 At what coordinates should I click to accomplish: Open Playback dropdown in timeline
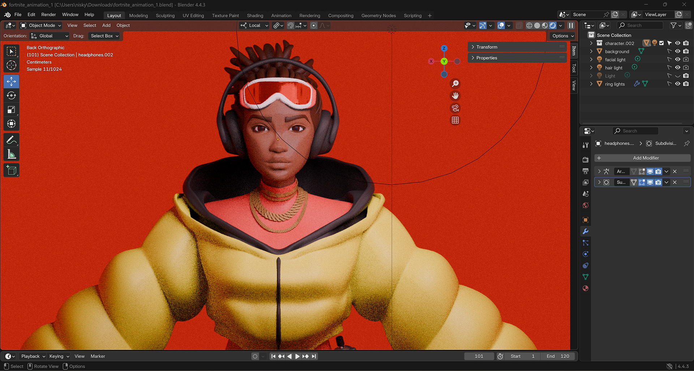point(33,356)
